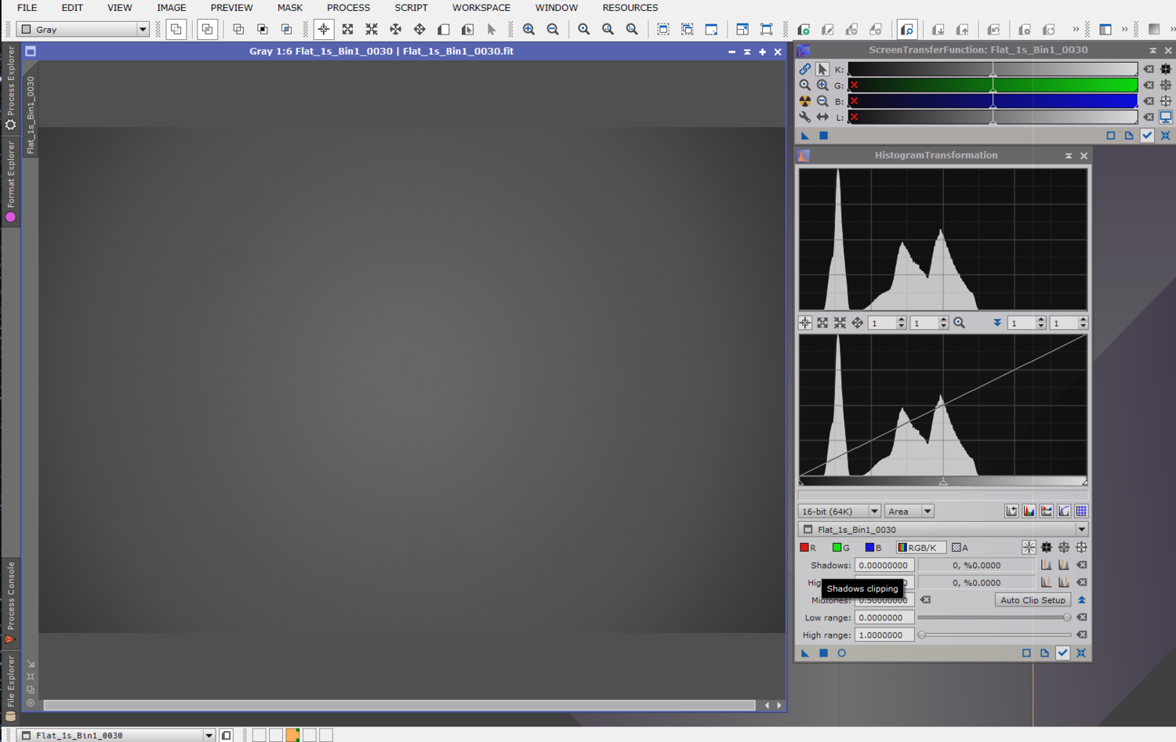
Task: Open the Format Explorer side tab
Action: coord(10,182)
